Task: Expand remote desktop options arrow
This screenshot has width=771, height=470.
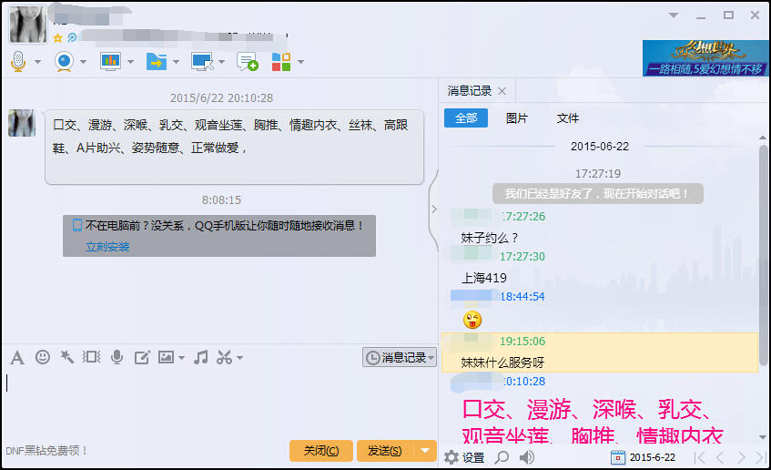Action: coord(221,62)
